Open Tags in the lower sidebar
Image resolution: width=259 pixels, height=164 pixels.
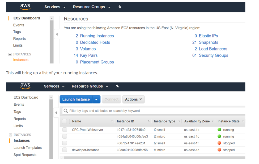[x=17, y=112]
